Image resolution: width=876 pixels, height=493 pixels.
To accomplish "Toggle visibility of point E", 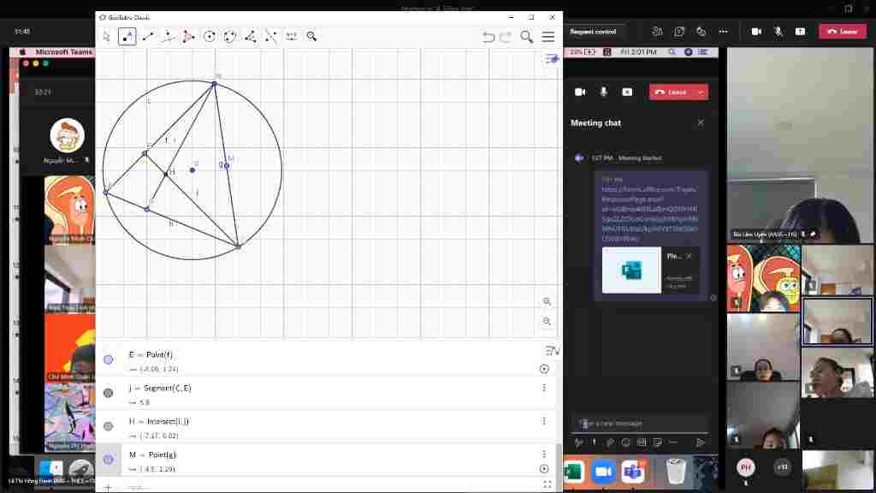I will pyautogui.click(x=109, y=359).
